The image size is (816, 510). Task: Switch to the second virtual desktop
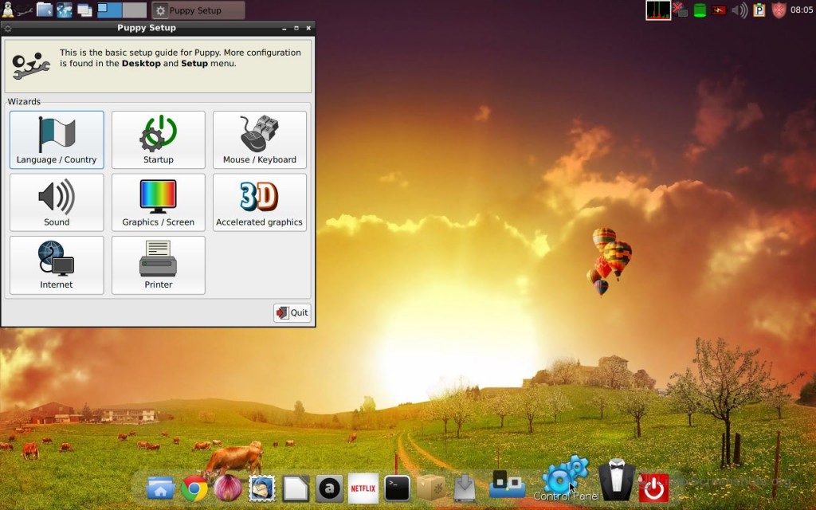[x=135, y=10]
